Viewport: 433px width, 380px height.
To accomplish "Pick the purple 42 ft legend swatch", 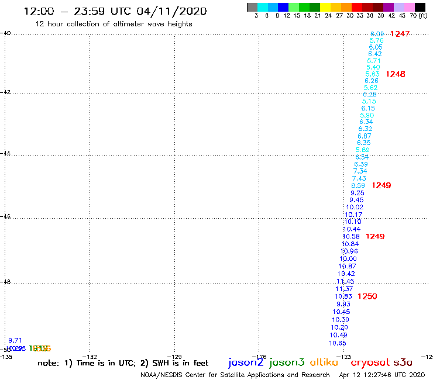I will coord(389,7).
